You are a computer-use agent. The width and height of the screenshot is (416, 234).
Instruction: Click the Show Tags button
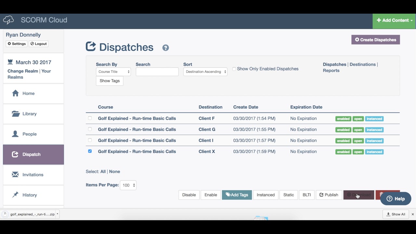pyautogui.click(x=110, y=81)
